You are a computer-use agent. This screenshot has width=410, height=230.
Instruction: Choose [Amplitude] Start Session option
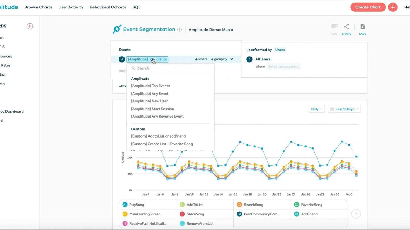(x=153, y=109)
